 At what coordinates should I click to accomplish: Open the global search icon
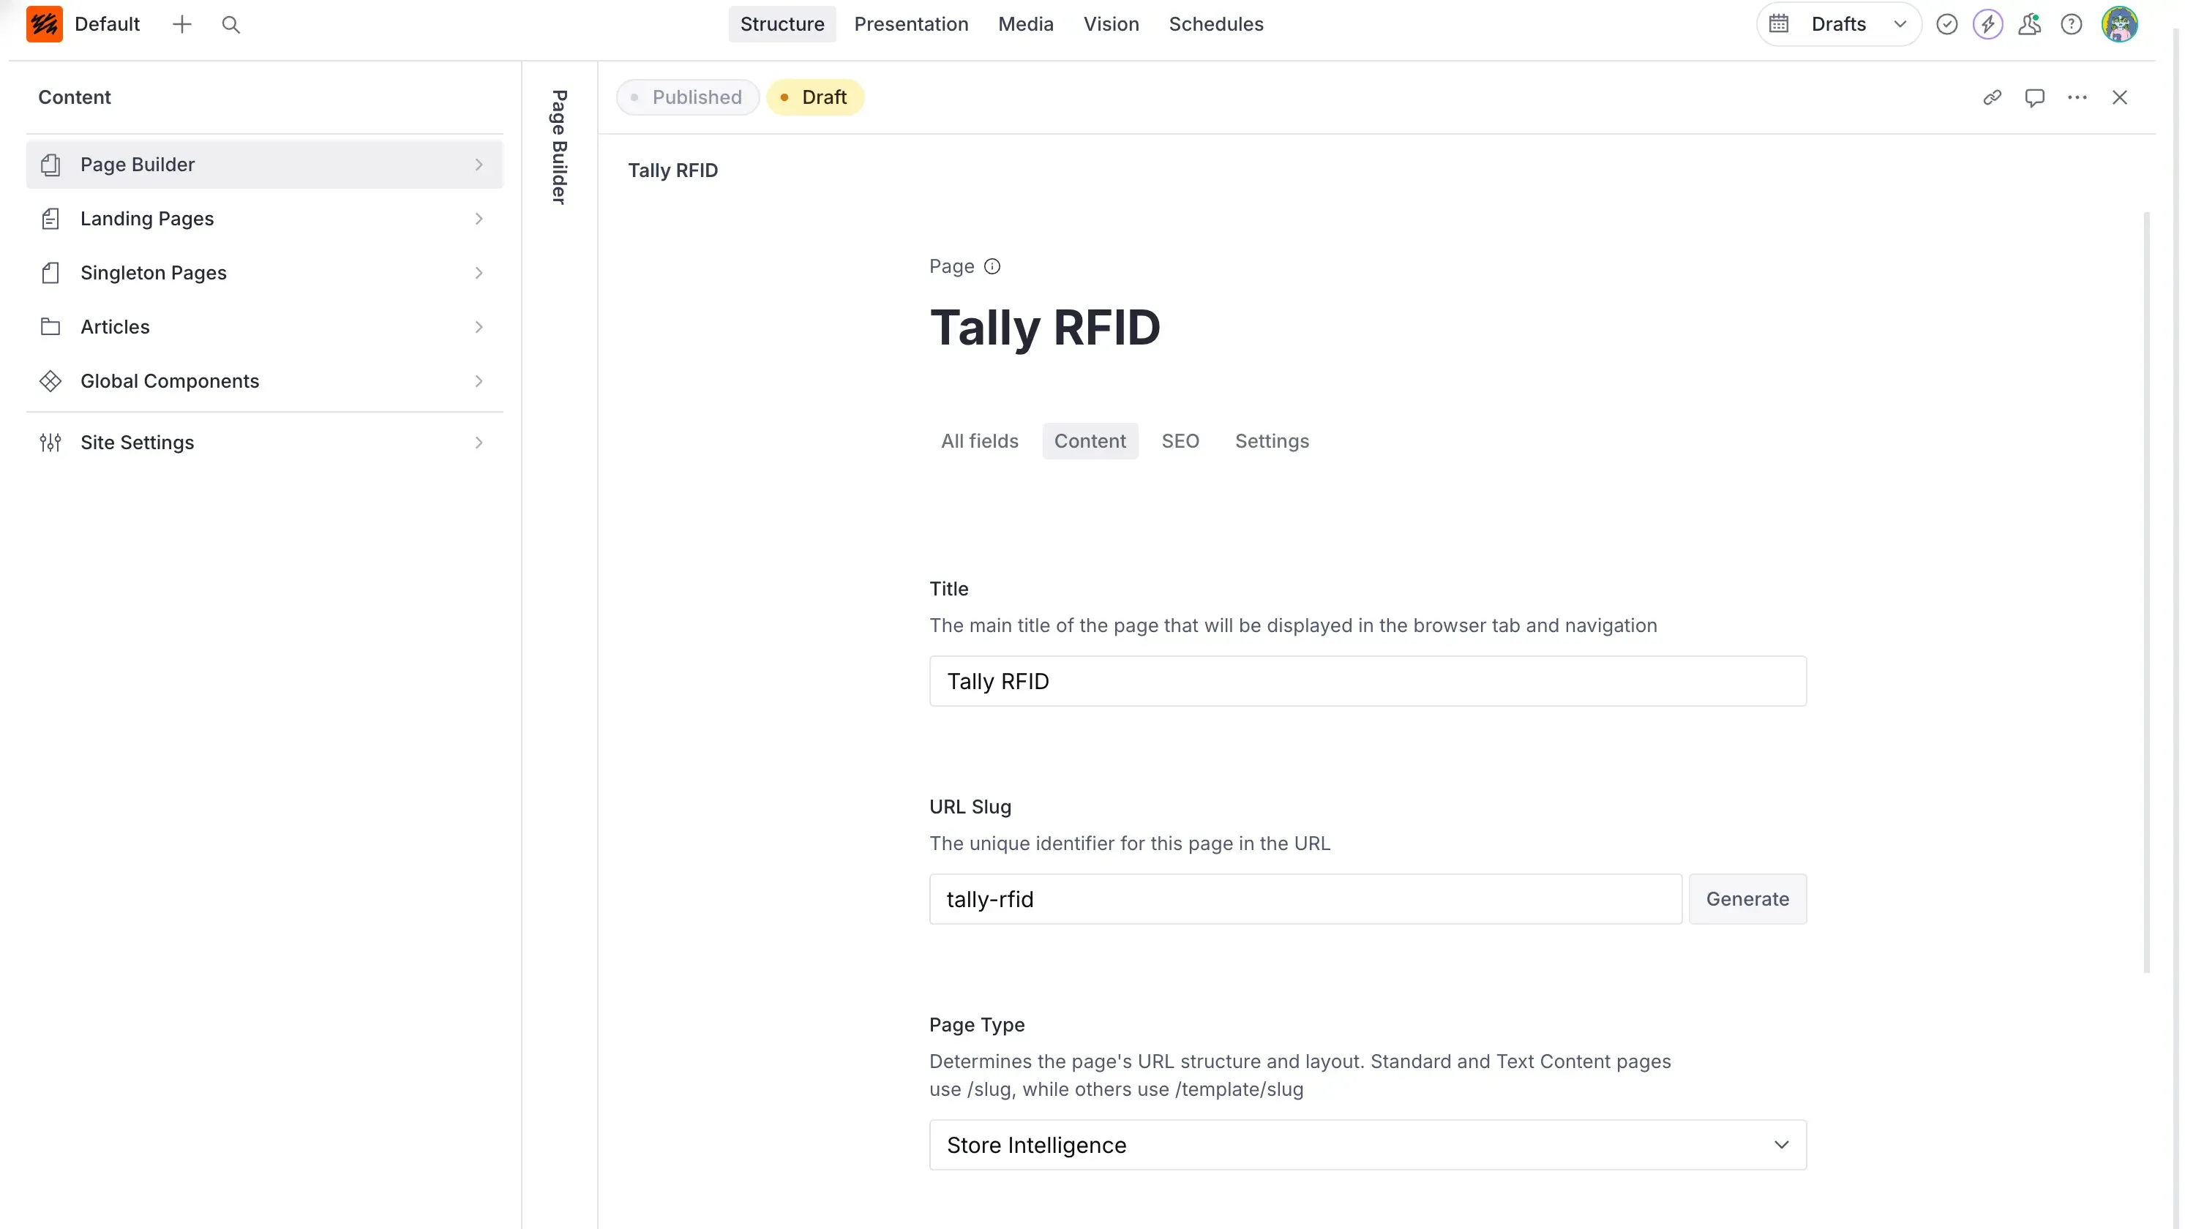231,23
